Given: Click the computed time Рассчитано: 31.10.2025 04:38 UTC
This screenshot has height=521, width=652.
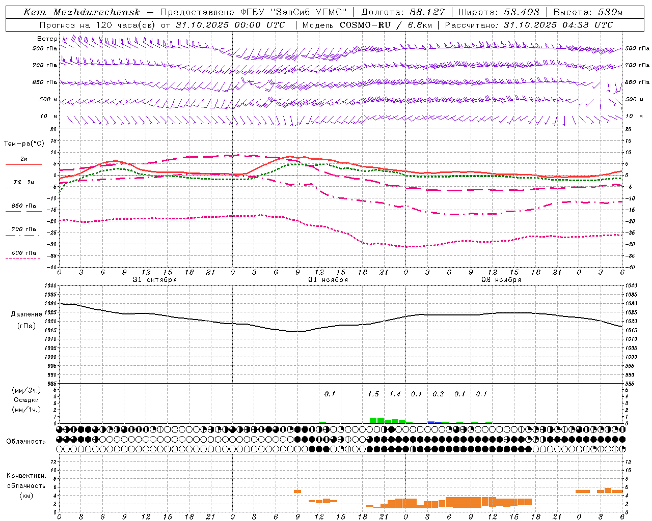Looking at the screenshot, I should [529, 25].
